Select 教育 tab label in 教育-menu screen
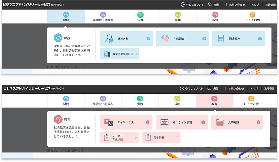Image resolution: width=279 pixels, height=162 pixels. [x=214, y=104]
